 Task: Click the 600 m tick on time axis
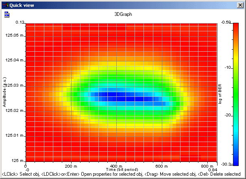pos(162,166)
